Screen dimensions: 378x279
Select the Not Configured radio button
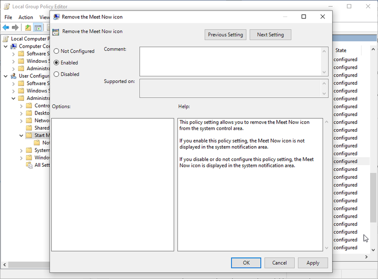click(56, 51)
